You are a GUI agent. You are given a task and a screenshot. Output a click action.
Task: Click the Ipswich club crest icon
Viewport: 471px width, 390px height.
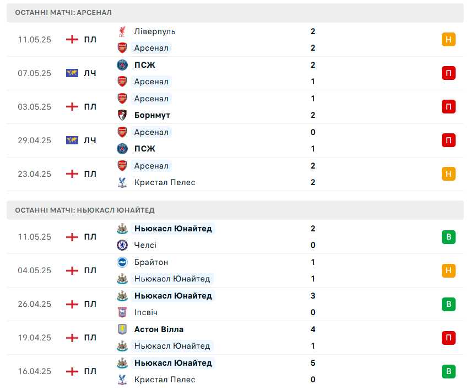tap(122, 312)
